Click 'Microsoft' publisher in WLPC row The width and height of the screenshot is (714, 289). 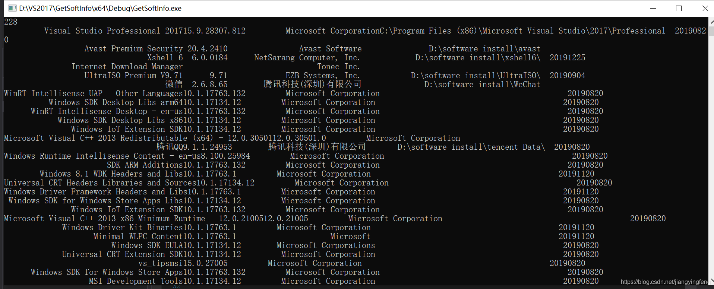point(350,236)
